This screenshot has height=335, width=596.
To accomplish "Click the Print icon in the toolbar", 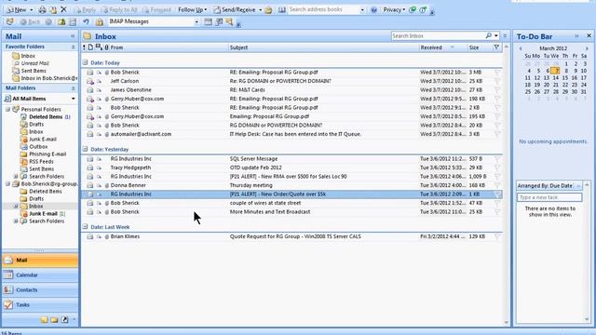I will (x=42, y=10).
